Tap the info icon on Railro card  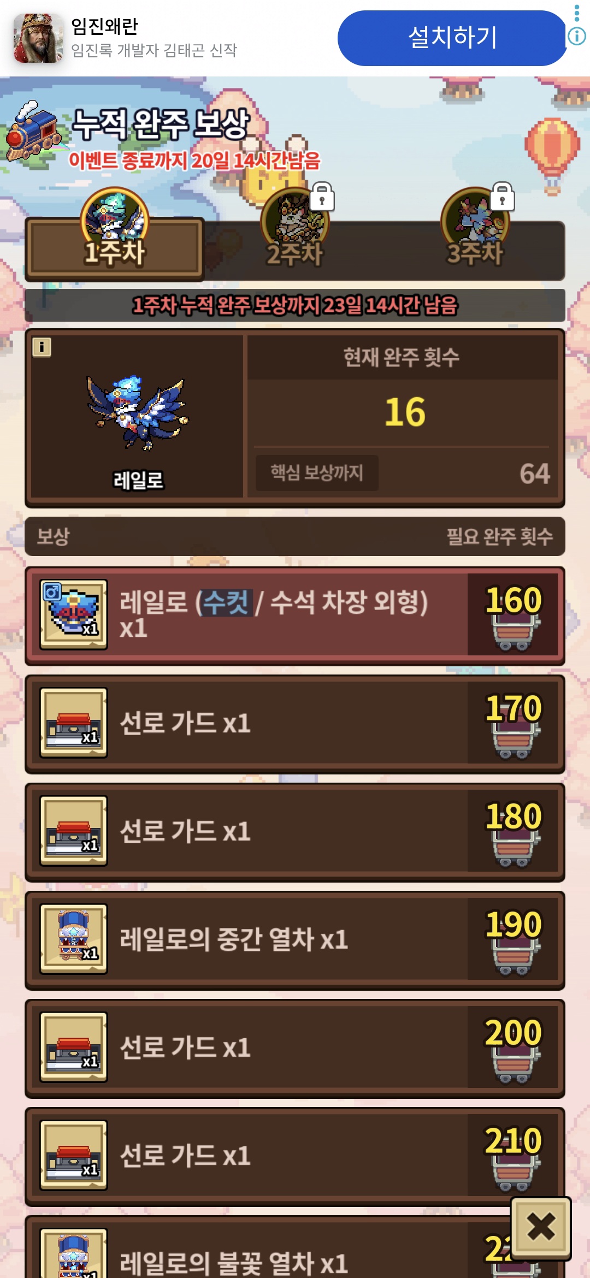point(42,347)
